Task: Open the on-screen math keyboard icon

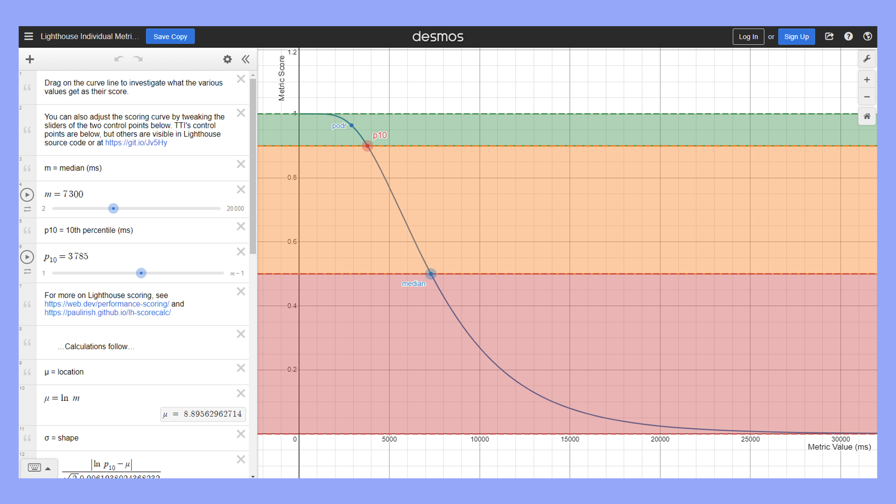Action: pyautogui.click(x=34, y=468)
